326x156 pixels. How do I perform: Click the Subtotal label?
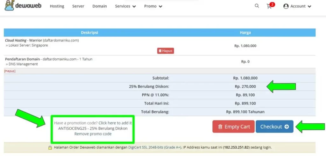(x=161, y=78)
